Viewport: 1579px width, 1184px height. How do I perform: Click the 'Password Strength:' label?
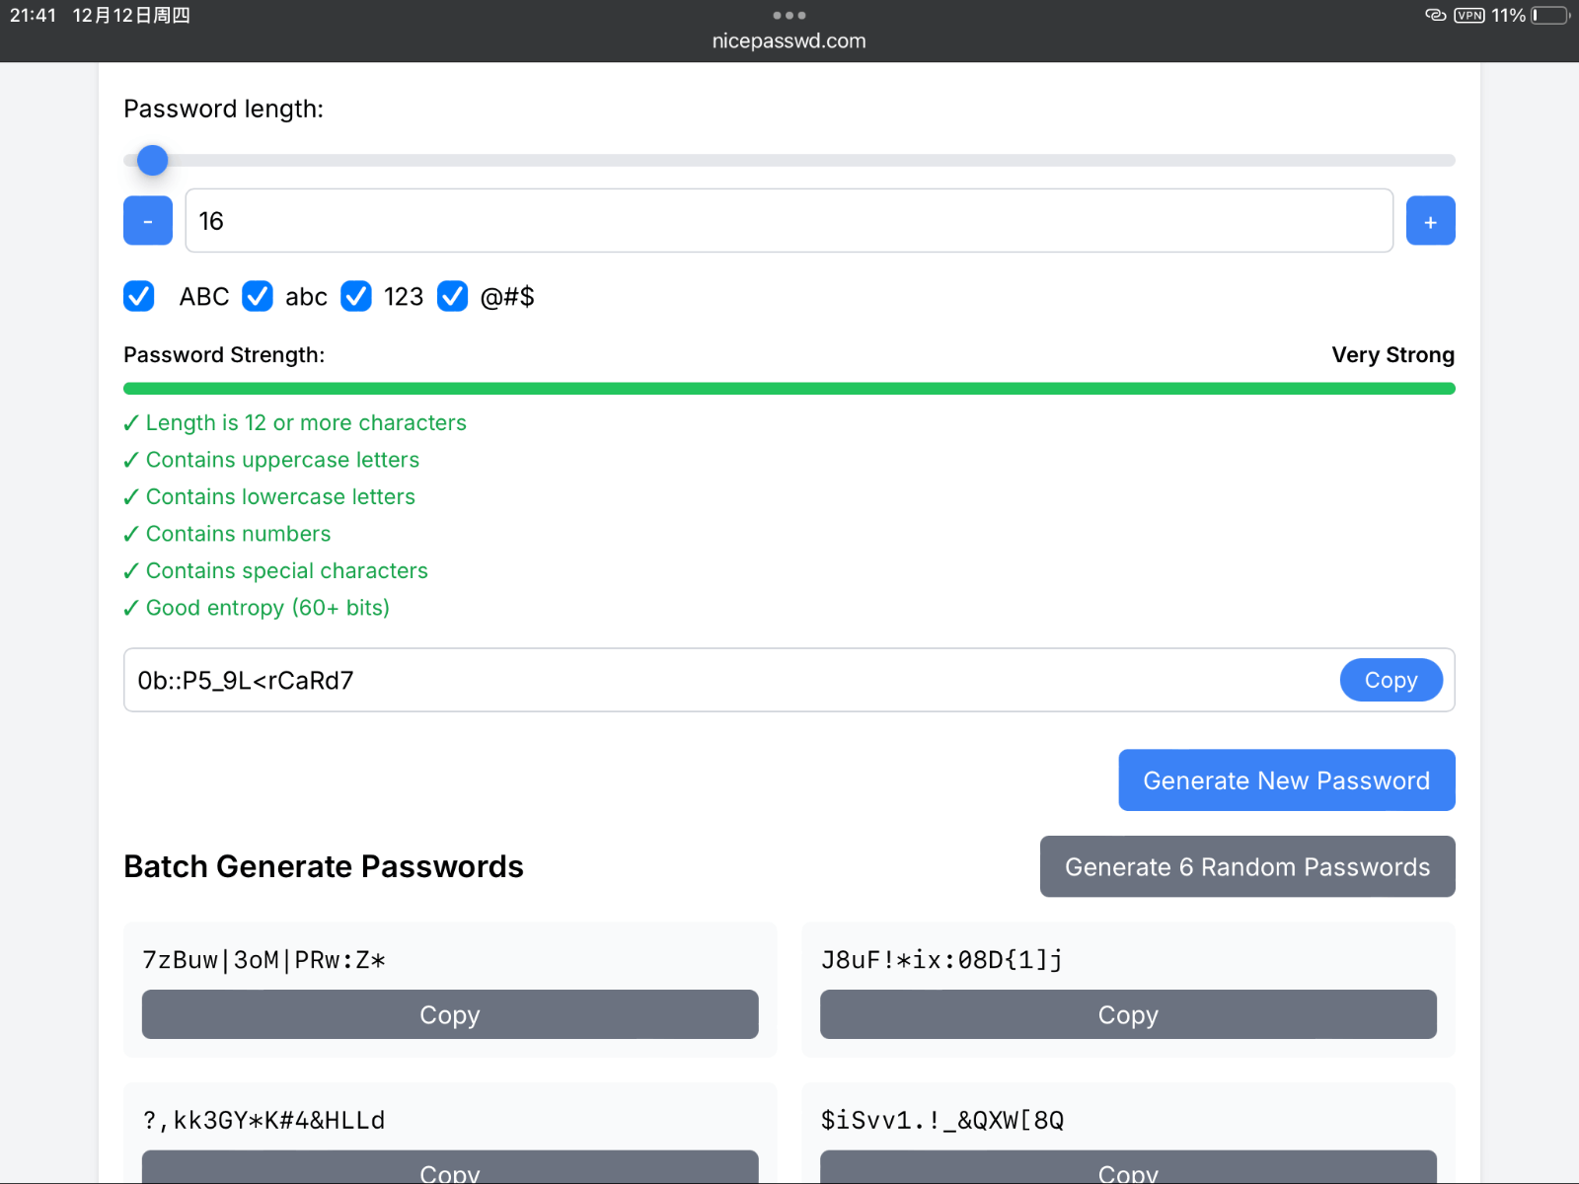pyautogui.click(x=224, y=355)
